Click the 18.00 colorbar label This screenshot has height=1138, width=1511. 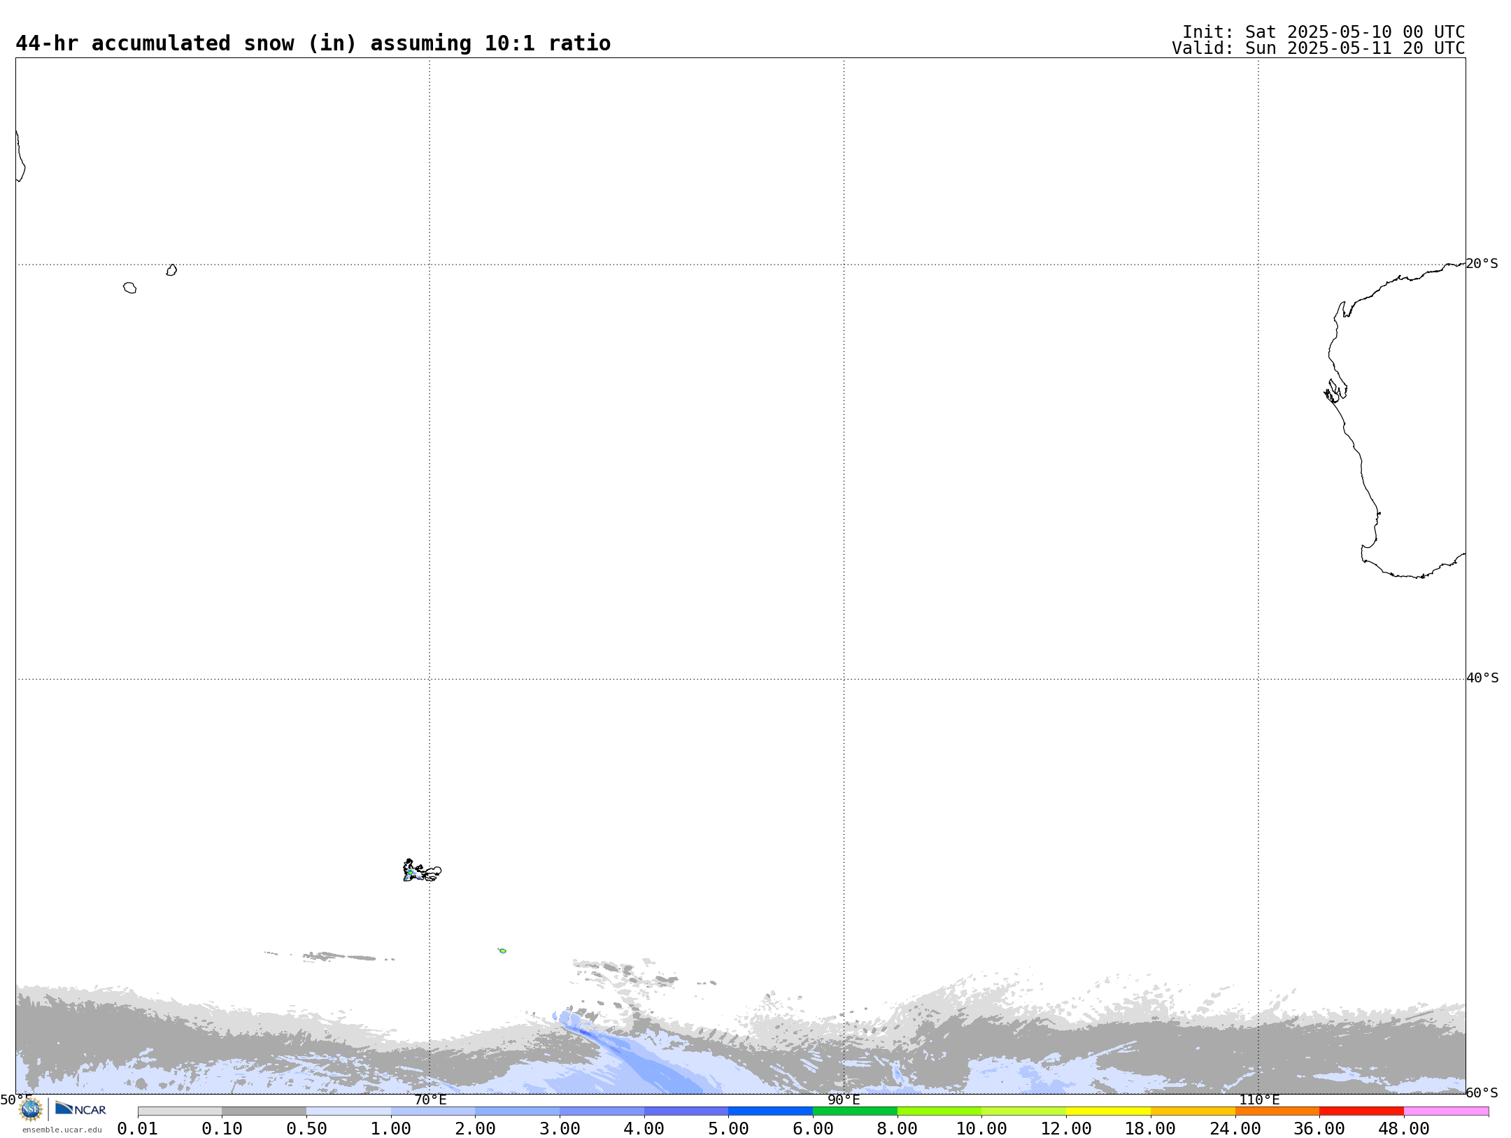(1151, 1129)
